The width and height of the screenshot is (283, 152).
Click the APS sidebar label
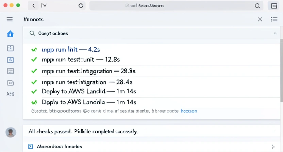tap(11, 94)
